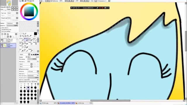Viewport: 187px width, 105px height.
Task: Toggle preserve opacity checkbox
Action: pos(1,28)
